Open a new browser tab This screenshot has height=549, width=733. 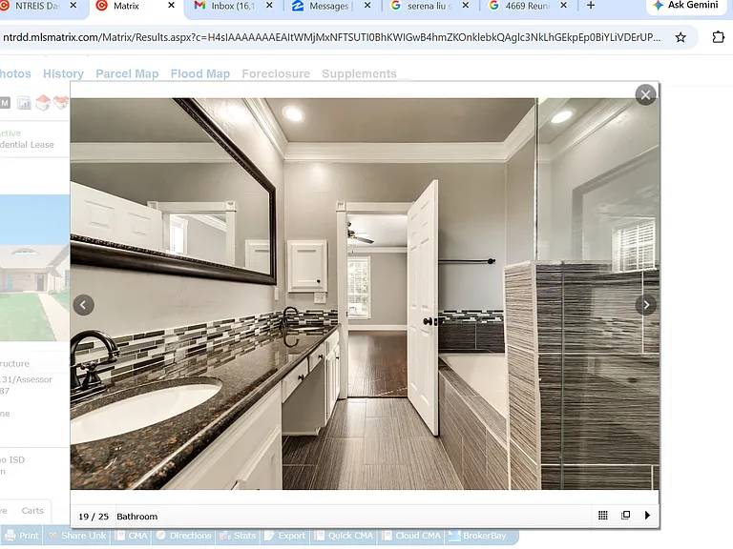point(591,5)
